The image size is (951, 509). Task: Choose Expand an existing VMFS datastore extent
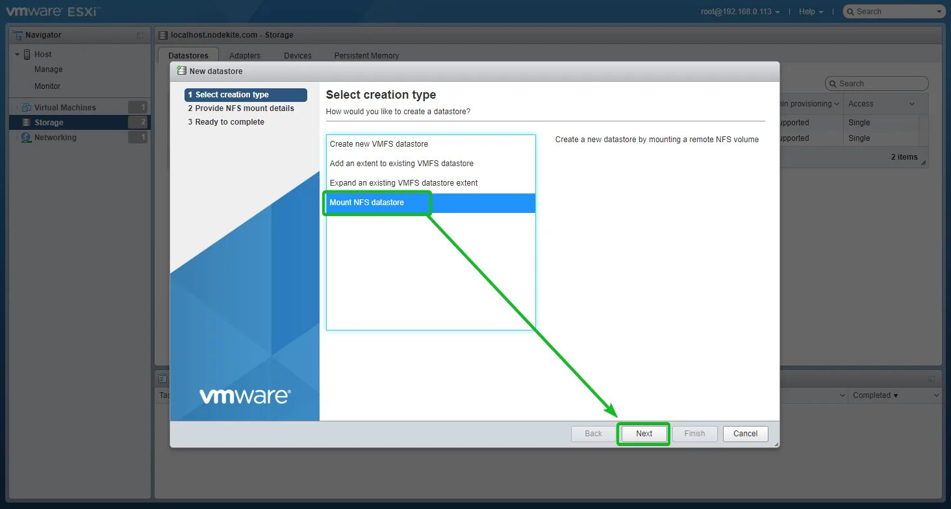[x=431, y=183]
